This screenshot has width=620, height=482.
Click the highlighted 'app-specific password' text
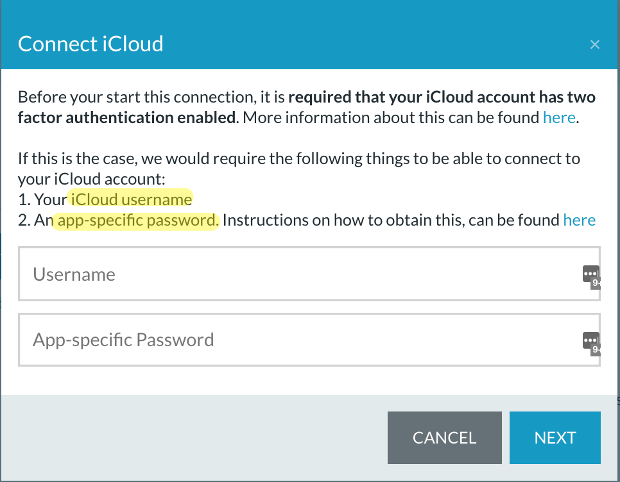tap(137, 220)
